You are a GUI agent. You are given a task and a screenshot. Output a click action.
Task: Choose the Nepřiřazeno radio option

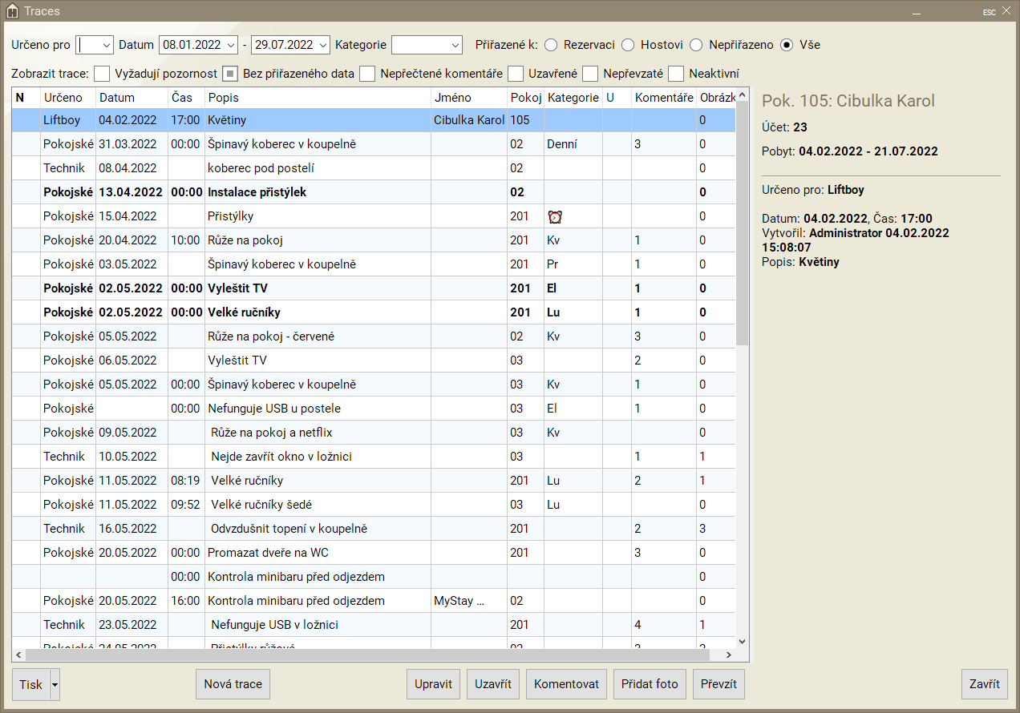coord(696,45)
